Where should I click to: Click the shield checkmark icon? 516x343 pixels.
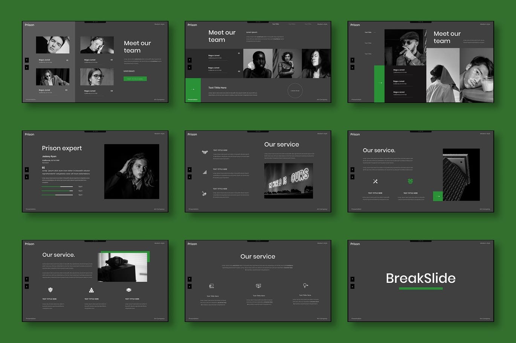[x=50, y=290]
